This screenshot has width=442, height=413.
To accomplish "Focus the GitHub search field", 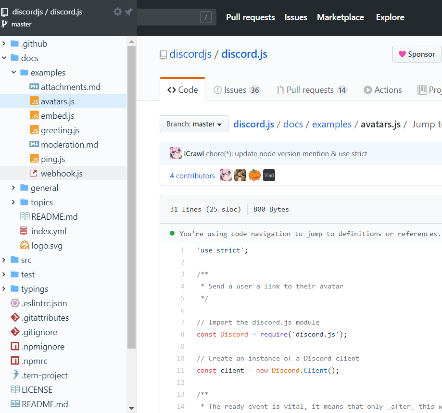I will (177, 17).
